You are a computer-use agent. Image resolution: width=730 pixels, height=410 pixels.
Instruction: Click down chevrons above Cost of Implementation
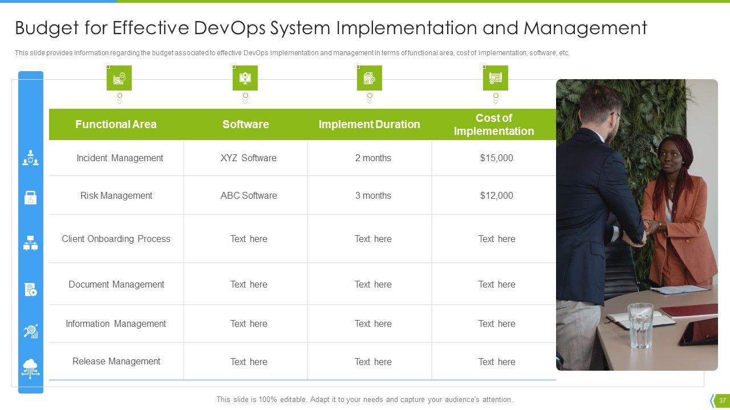coord(496,101)
